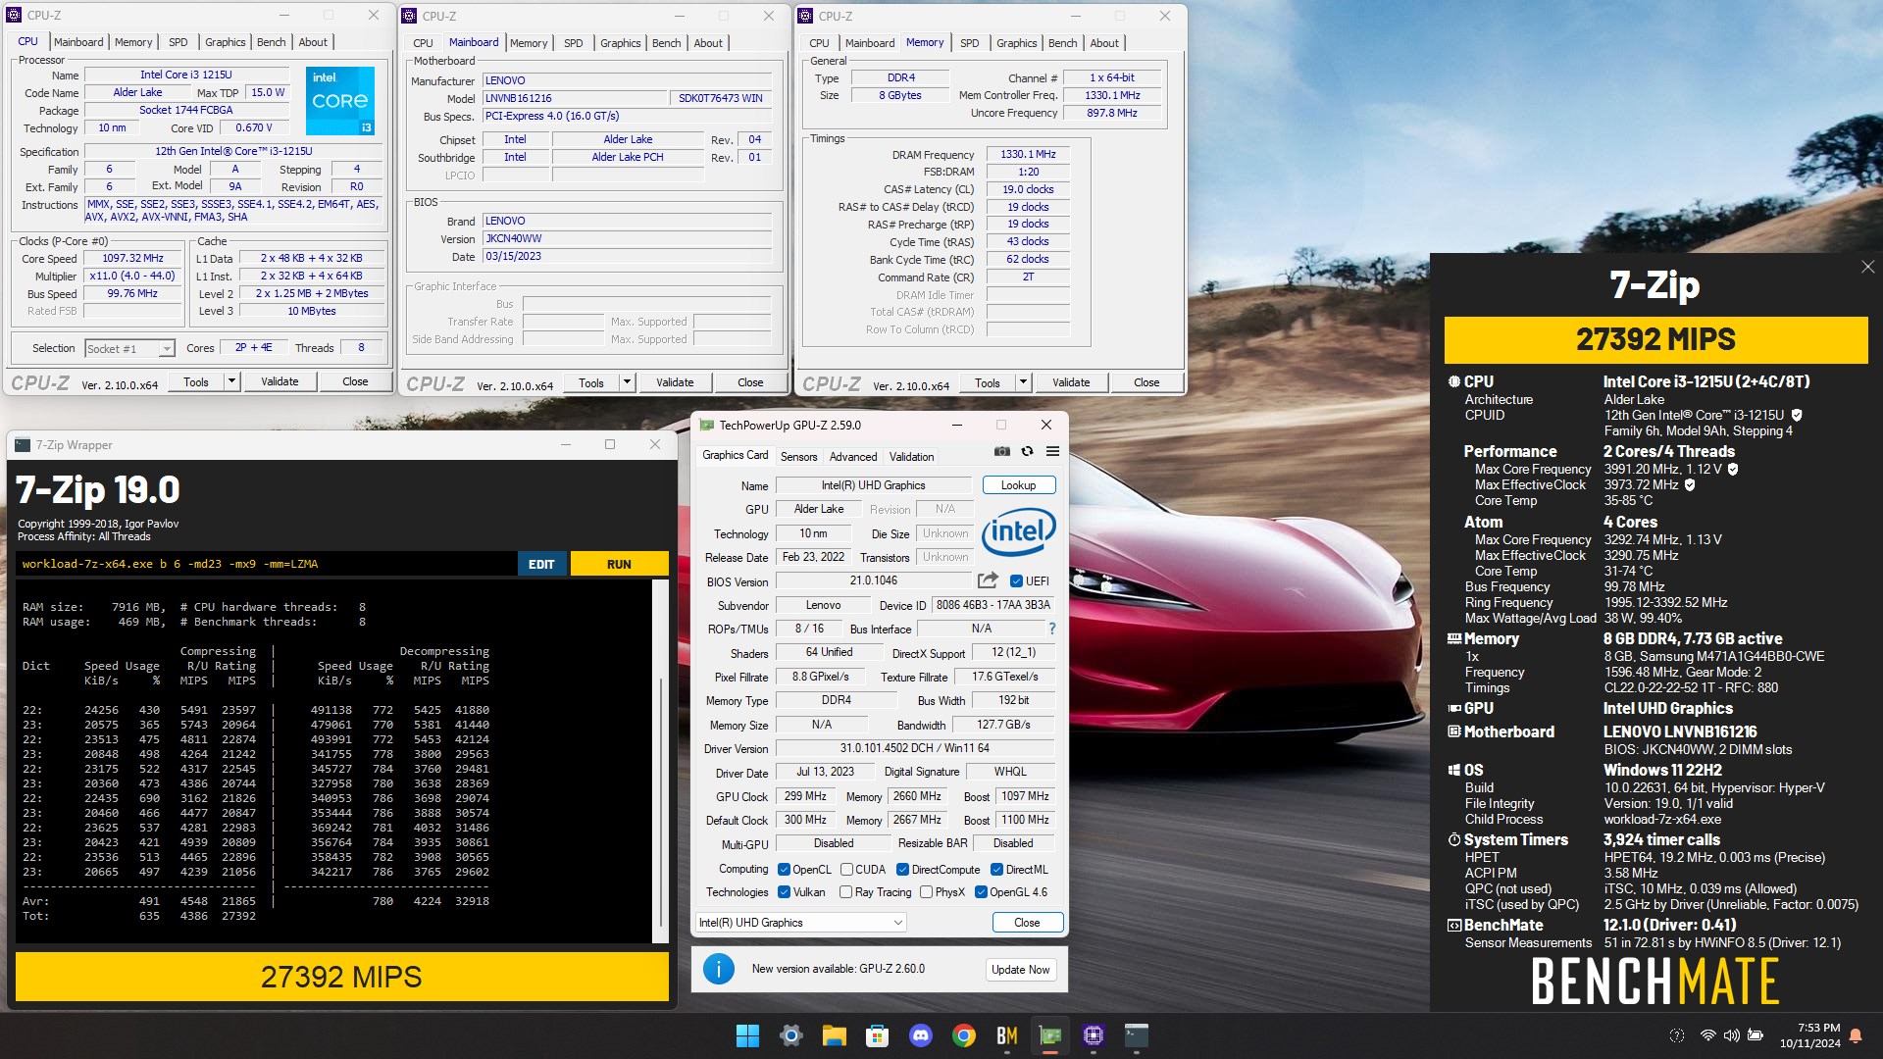Open the SPD tab in Mainboard CPU-Z window
Viewport: 1883px width, 1059px height.
coord(574,43)
